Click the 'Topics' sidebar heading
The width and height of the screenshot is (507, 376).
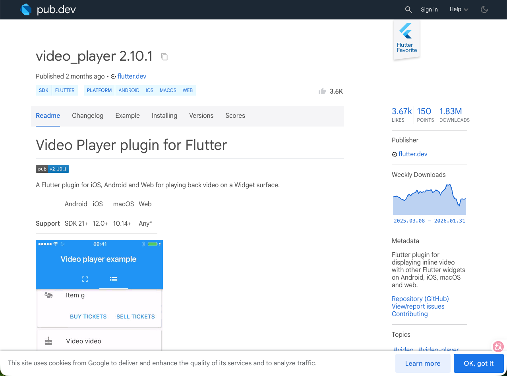(401, 335)
